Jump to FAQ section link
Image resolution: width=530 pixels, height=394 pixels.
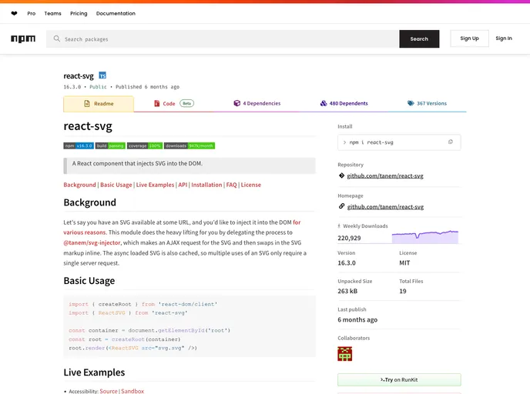click(x=231, y=185)
